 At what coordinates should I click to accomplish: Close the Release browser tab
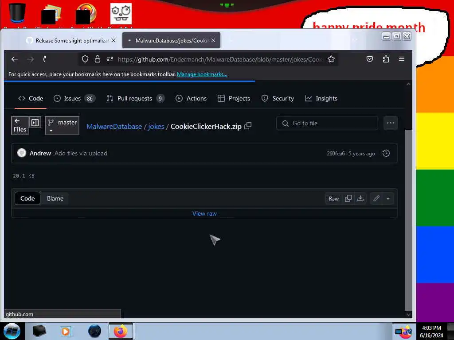(113, 40)
